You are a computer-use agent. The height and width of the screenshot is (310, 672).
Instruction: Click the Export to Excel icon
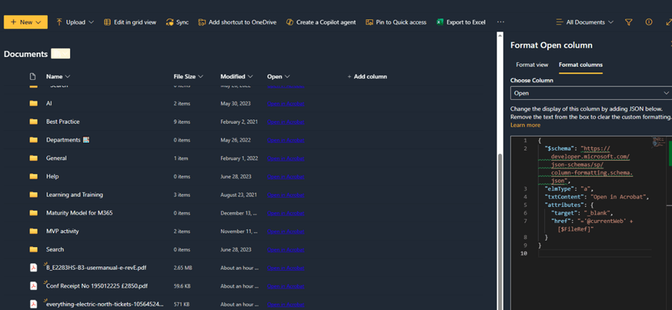[x=440, y=22]
